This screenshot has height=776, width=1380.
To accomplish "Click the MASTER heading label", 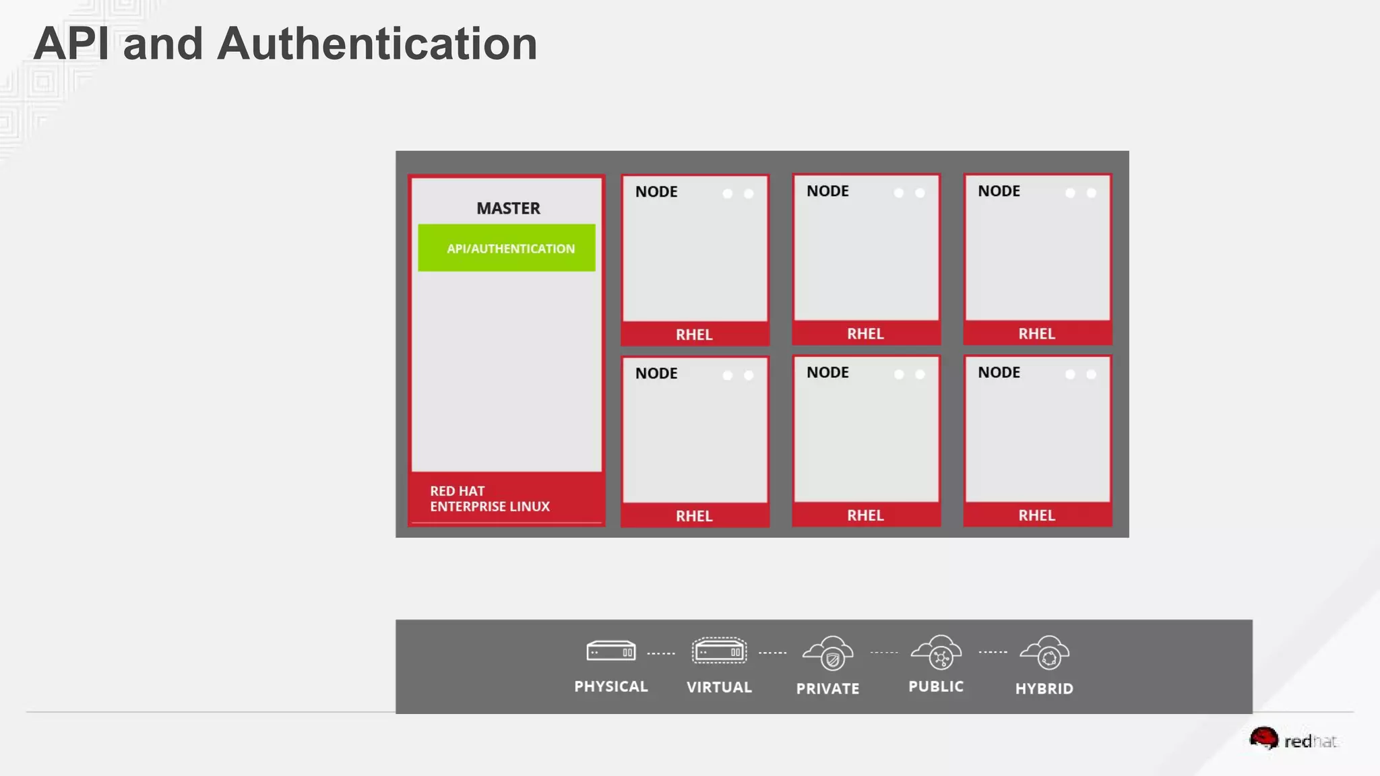I will [x=508, y=208].
